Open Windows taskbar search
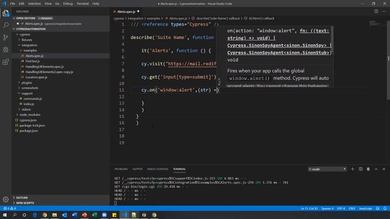The image size is (390, 219). pyautogui.click(x=15, y=215)
